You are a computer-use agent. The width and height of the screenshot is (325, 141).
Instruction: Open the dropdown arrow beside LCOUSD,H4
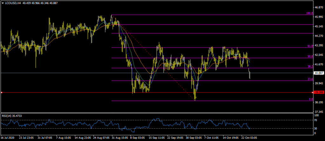pos(3,3)
